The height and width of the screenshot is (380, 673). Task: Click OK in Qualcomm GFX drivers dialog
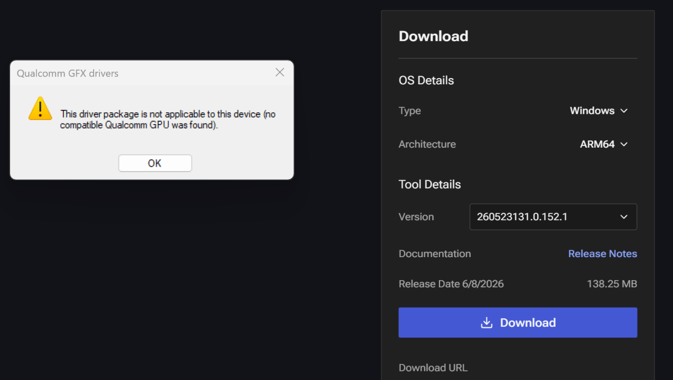(x=155, y=163)
